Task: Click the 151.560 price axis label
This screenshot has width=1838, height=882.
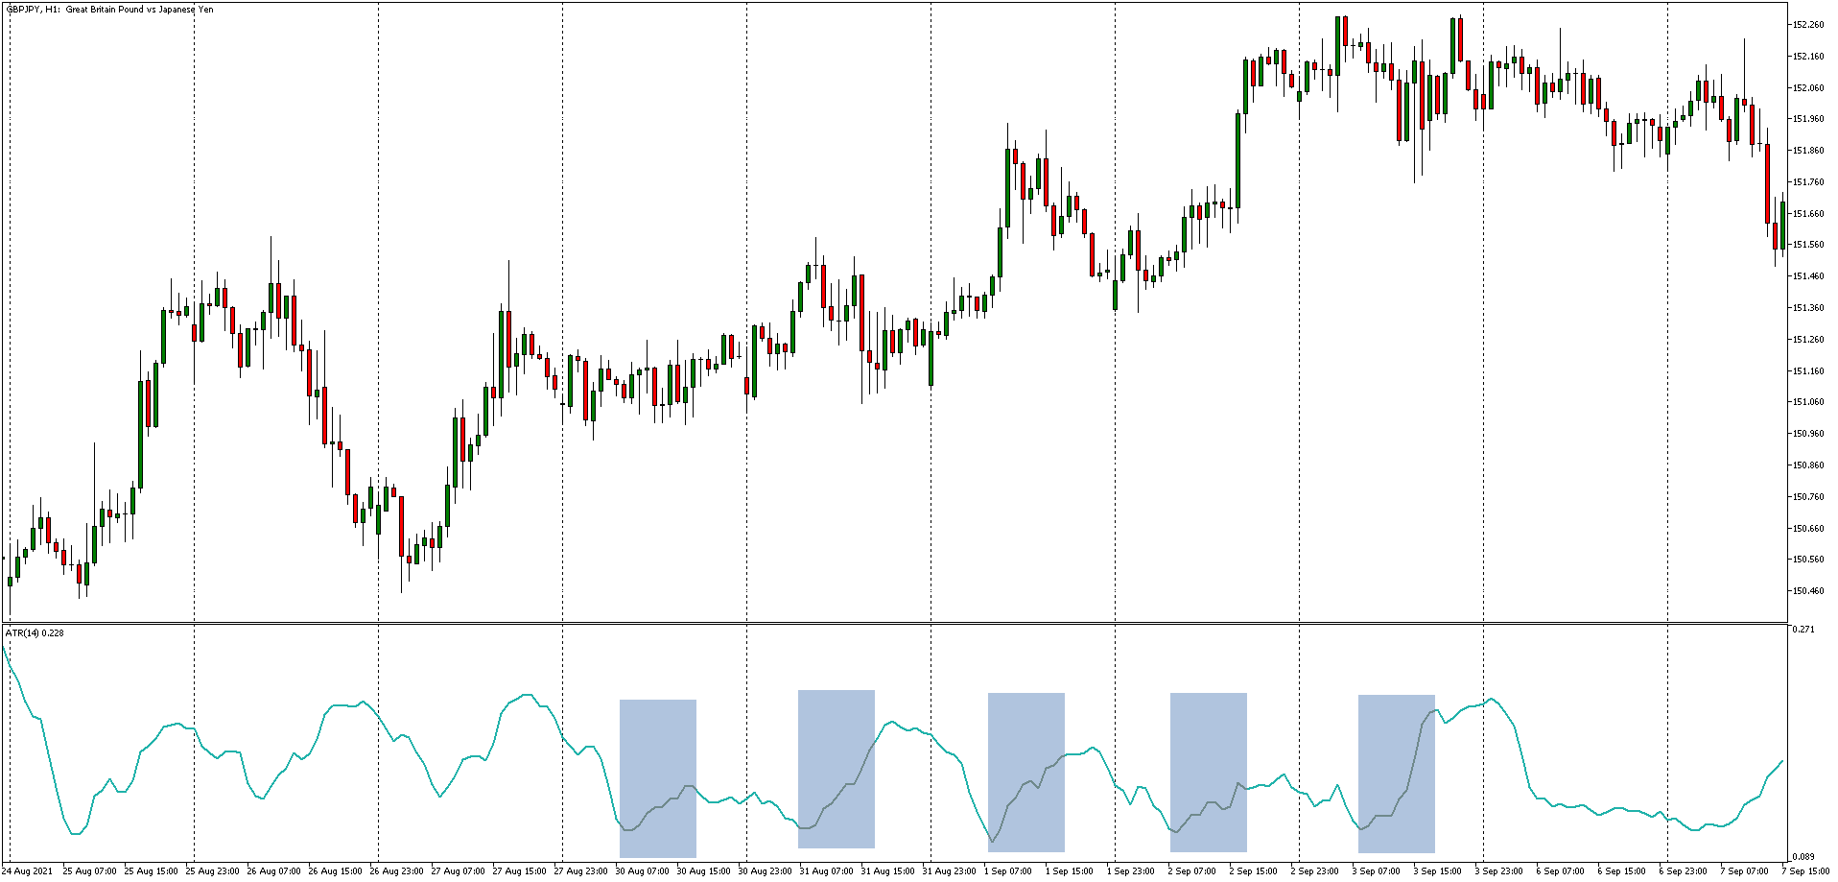Action: pyautogui.click(x=1807, y=245)
